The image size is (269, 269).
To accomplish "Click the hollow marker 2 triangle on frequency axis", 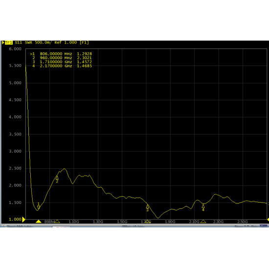I will pos(57,221).
